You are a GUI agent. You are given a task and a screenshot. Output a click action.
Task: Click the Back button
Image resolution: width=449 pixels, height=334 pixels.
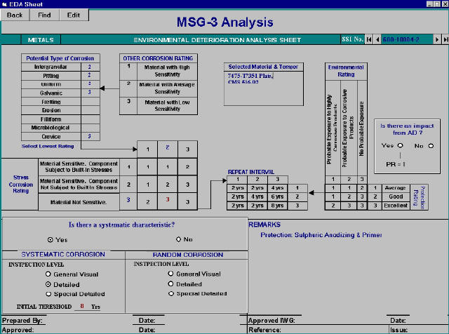[x=15, y=15]
